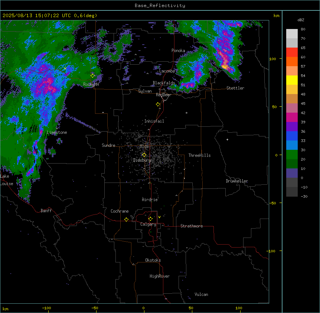Select the Olds label
Screen dimensions: 320x313
pyautogui.click(x=144, y=146)
